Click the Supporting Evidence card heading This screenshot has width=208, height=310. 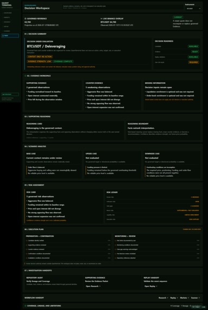tap(36, 83)
